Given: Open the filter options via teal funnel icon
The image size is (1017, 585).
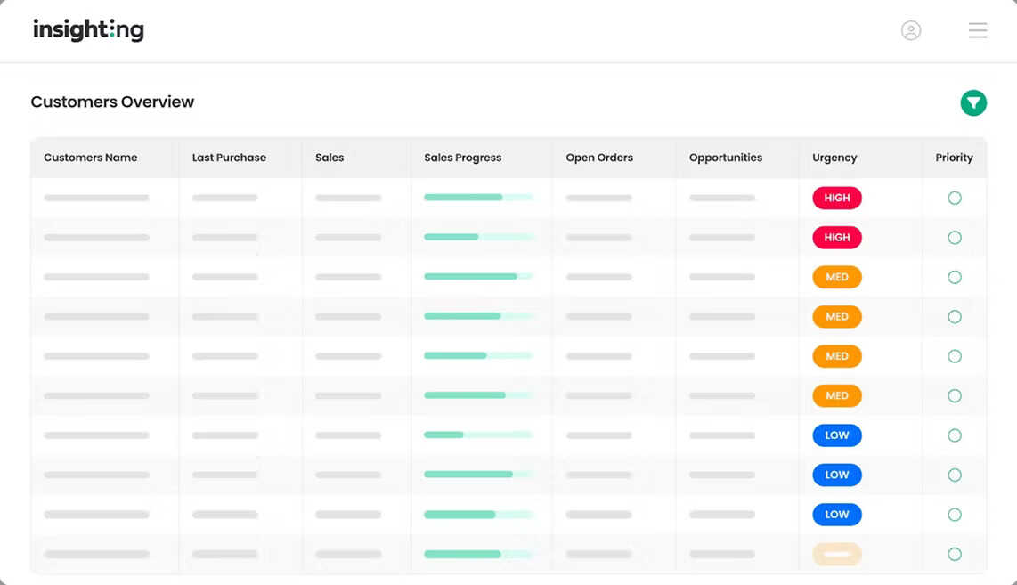Looking at the screenshot, I should tap(973, 102).
